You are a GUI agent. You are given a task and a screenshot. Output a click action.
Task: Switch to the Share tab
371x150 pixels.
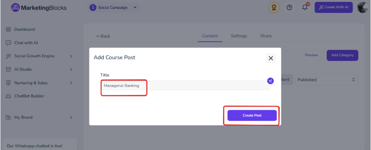(x=266, y=36)
